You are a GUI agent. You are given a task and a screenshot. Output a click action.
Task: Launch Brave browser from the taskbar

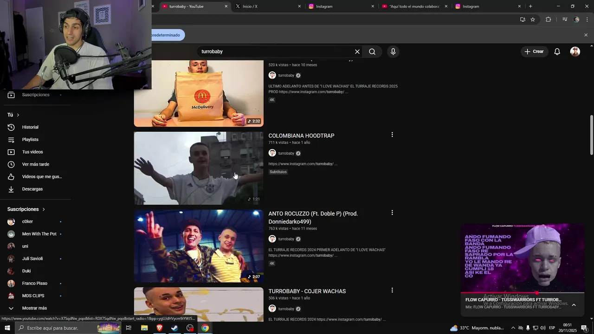tap(160, 328)
